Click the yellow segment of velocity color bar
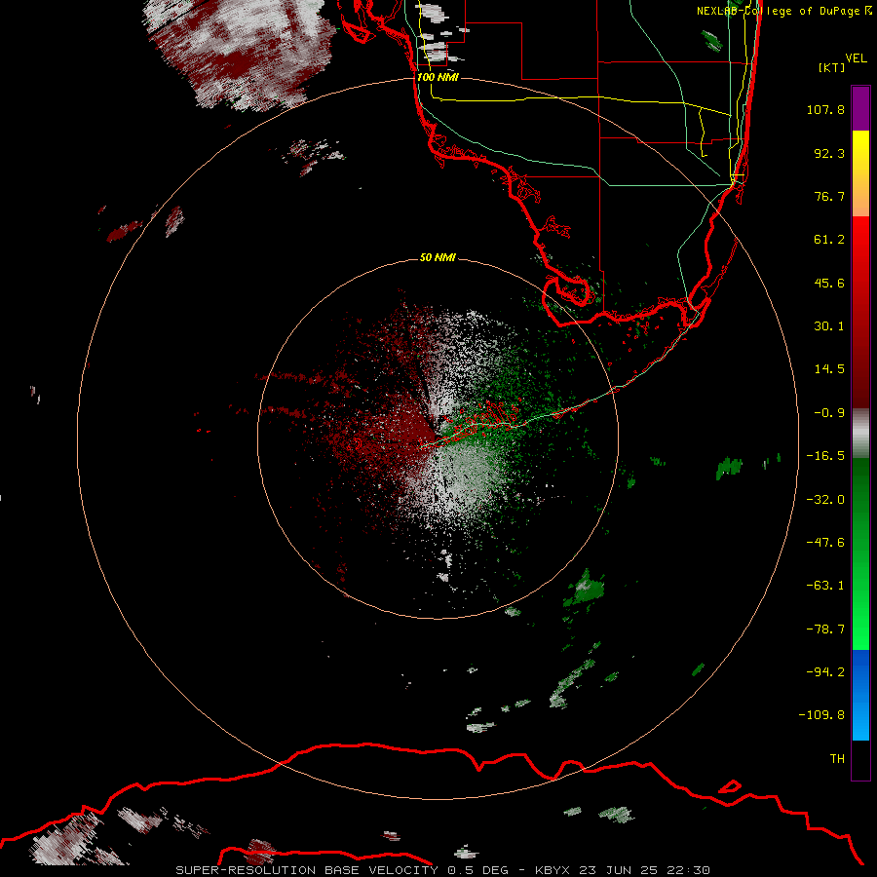The width and height of the screenshot is (877, 877). [860, 173]
